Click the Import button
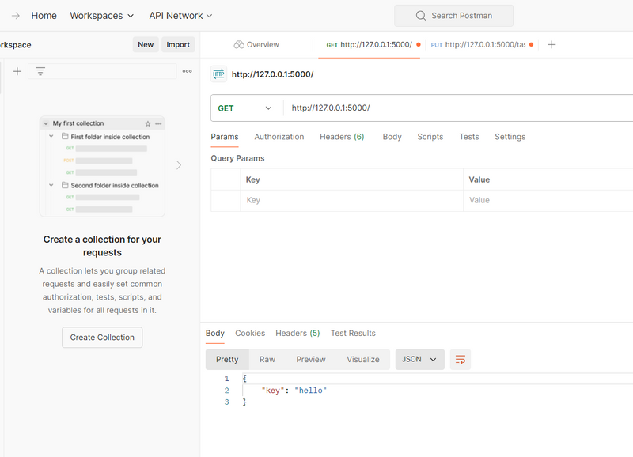The height and width of the screenshot is (457, 633). [x=178, y=45]
